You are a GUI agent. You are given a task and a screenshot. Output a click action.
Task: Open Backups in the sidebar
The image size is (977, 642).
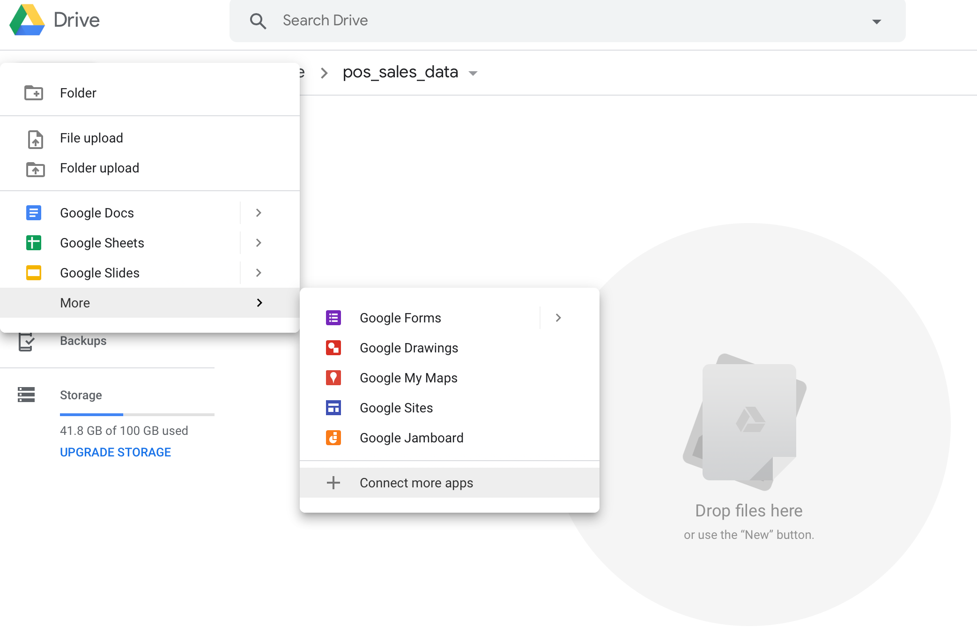83,341
